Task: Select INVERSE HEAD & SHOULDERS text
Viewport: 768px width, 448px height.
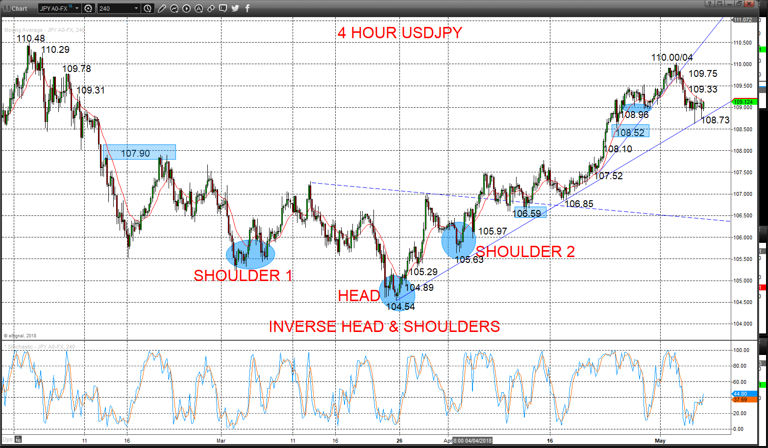Action: tap(384, 327)
